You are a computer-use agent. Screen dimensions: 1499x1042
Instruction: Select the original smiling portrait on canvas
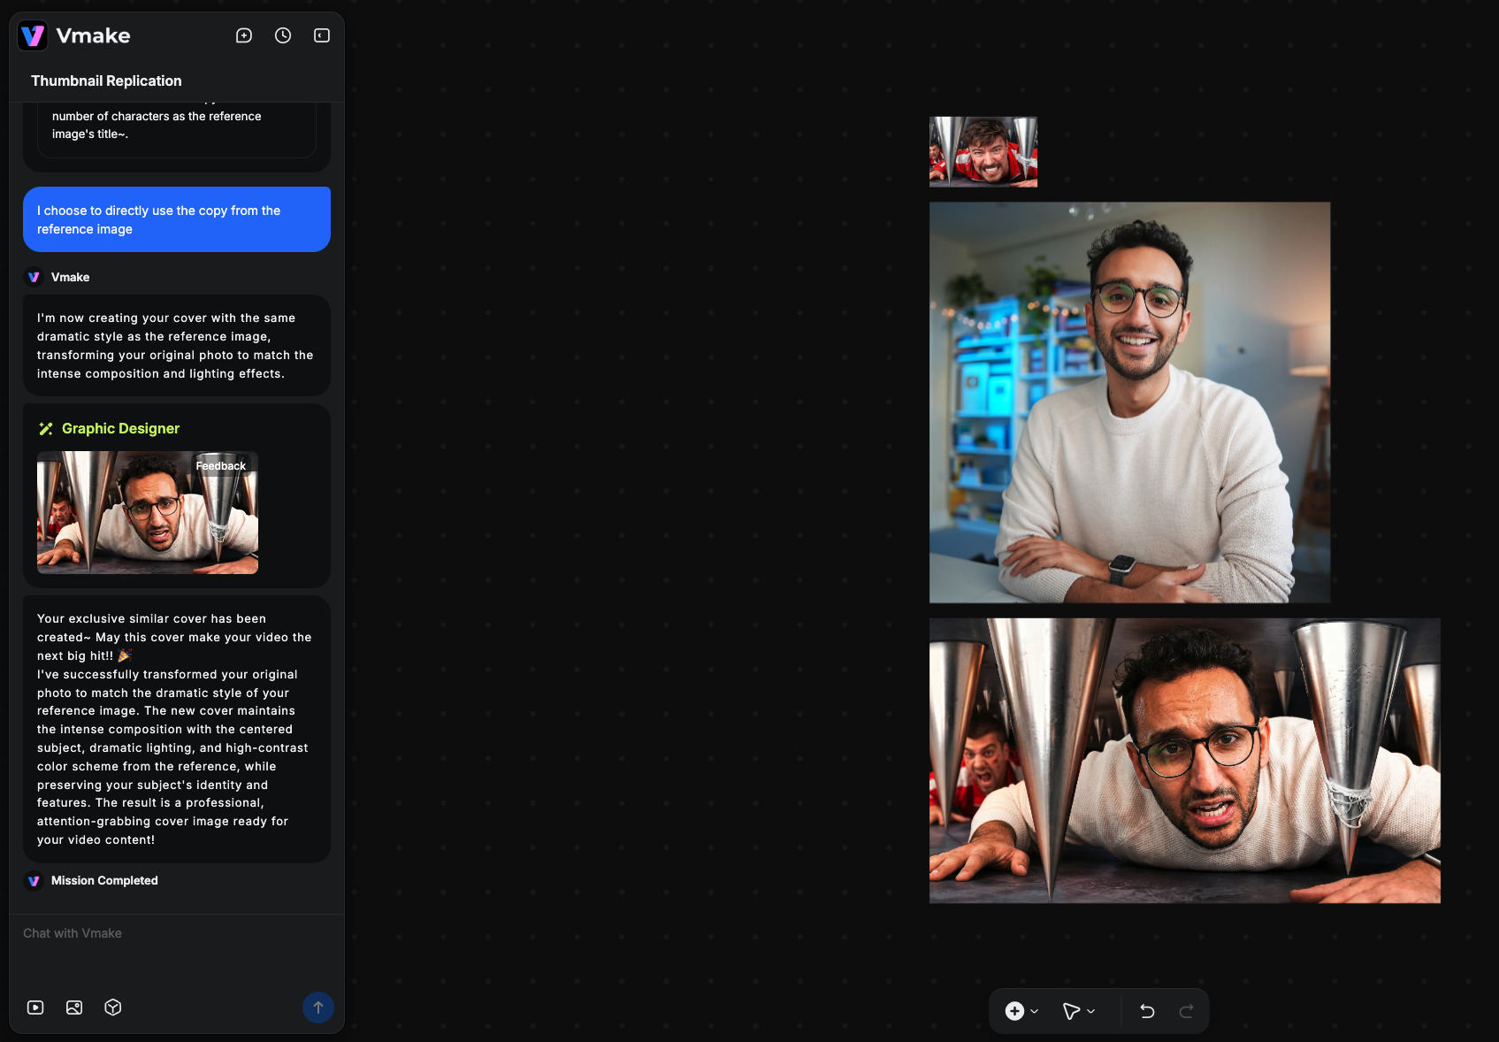click(x=1129, y=402)
